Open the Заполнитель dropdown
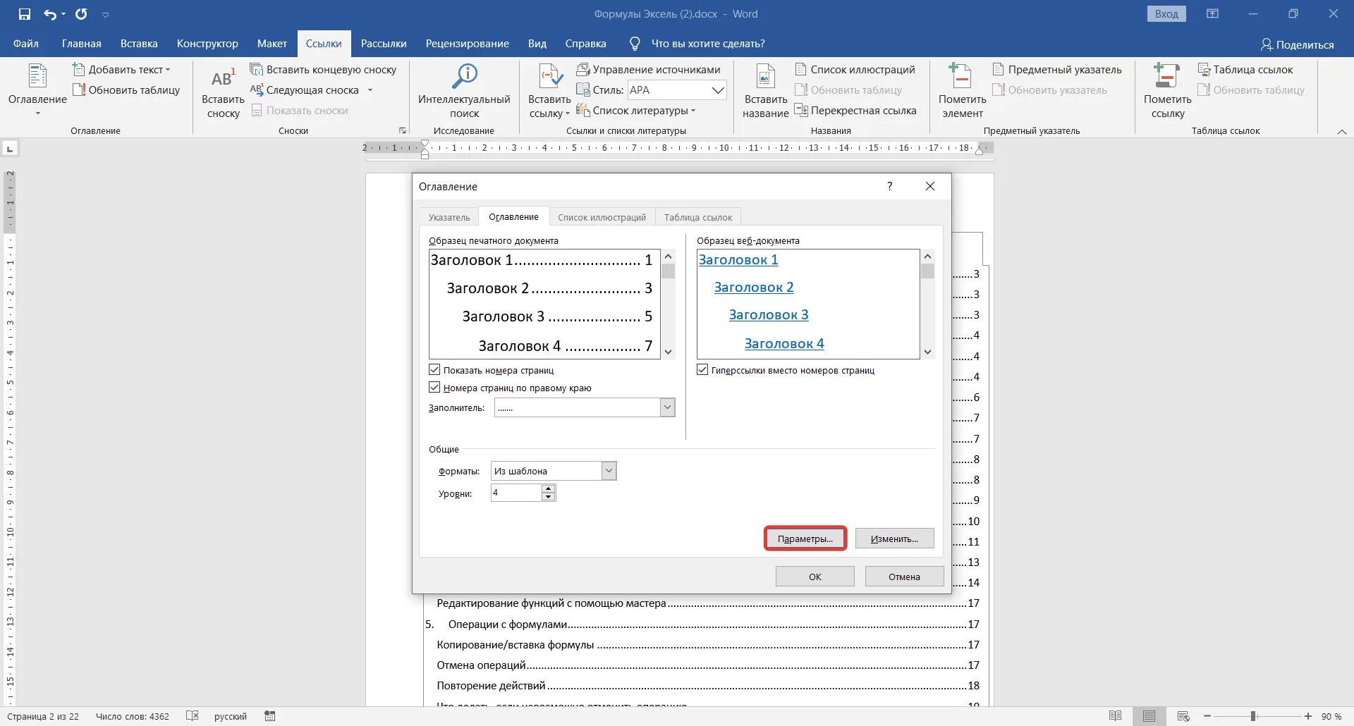Image resolution: width=1354 pixels, height=726 pixels. pyautogui.click(x=667, y=407)
